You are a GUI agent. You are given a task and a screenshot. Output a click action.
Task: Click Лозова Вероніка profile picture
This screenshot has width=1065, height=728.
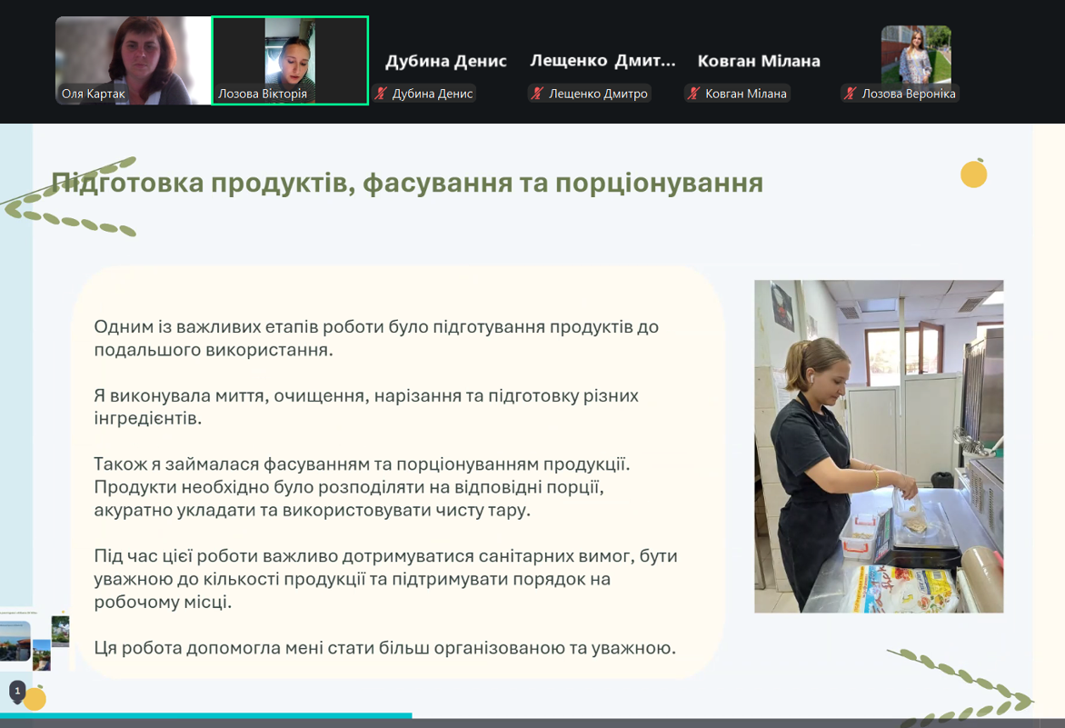pos(916,55)
